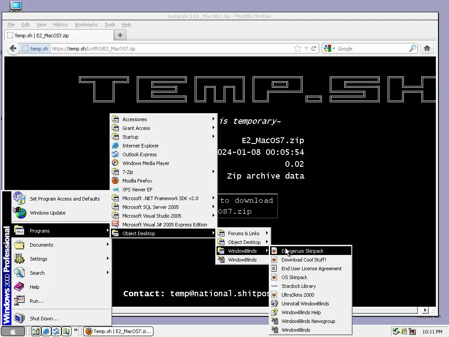Open Firefox Help menu
Screen dimensions: 449x337
tap(126, 25)
